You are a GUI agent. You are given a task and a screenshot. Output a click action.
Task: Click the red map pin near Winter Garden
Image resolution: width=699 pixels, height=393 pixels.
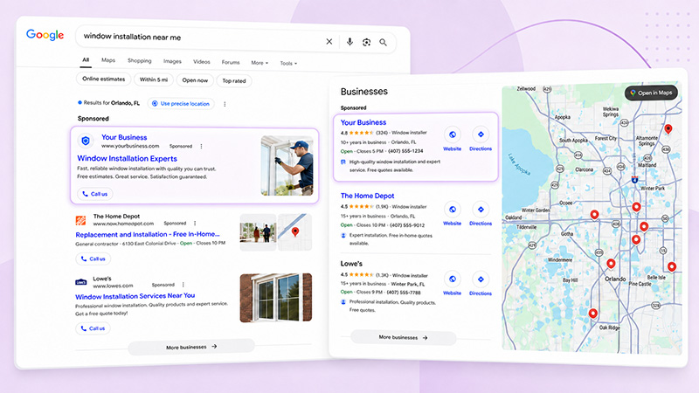pyautogui.click(x=594, y=215)
